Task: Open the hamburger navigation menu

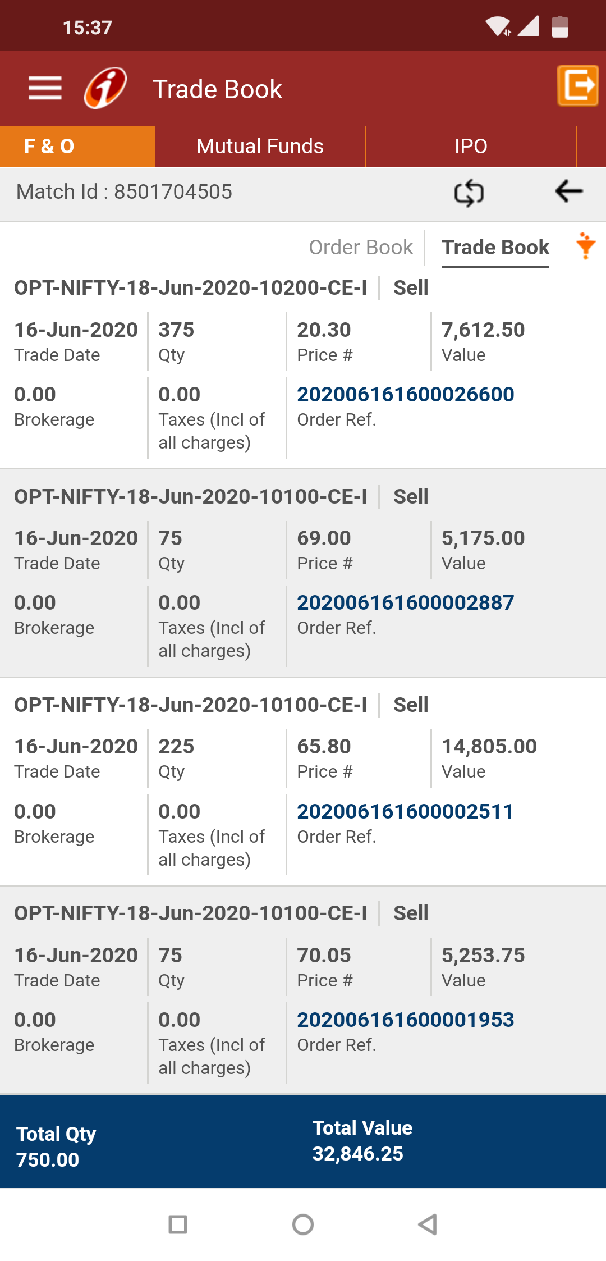Action: [45, 88]
